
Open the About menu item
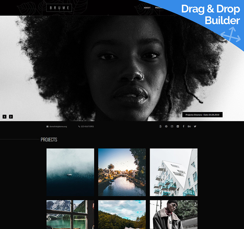147,8
